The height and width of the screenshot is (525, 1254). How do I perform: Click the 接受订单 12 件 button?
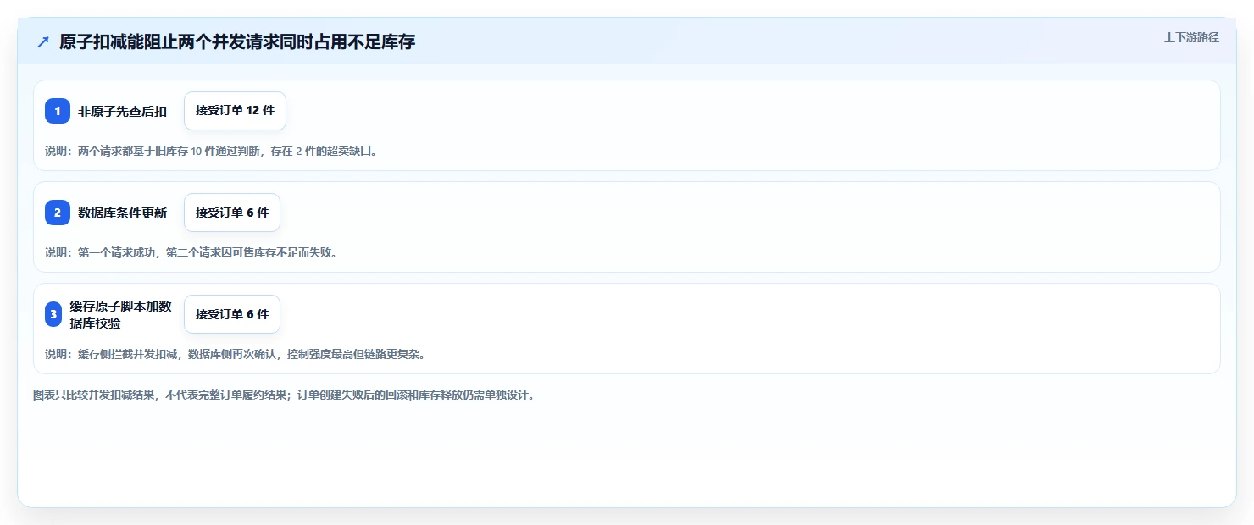235,111
